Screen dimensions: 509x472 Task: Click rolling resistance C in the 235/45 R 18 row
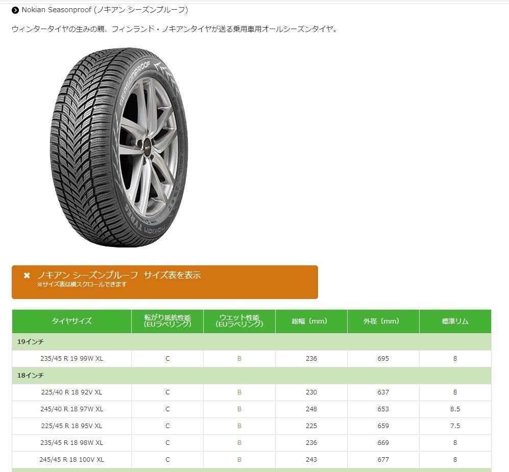(x=167, y=443)
